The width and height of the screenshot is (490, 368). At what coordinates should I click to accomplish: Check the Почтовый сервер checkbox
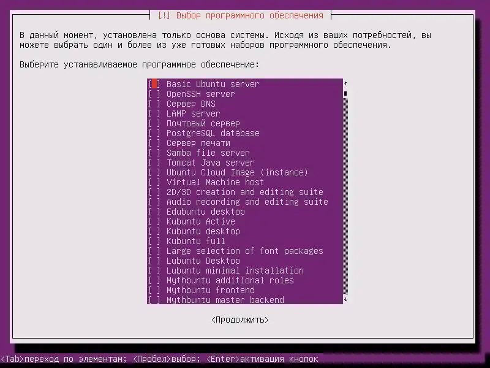click(154, 123)
